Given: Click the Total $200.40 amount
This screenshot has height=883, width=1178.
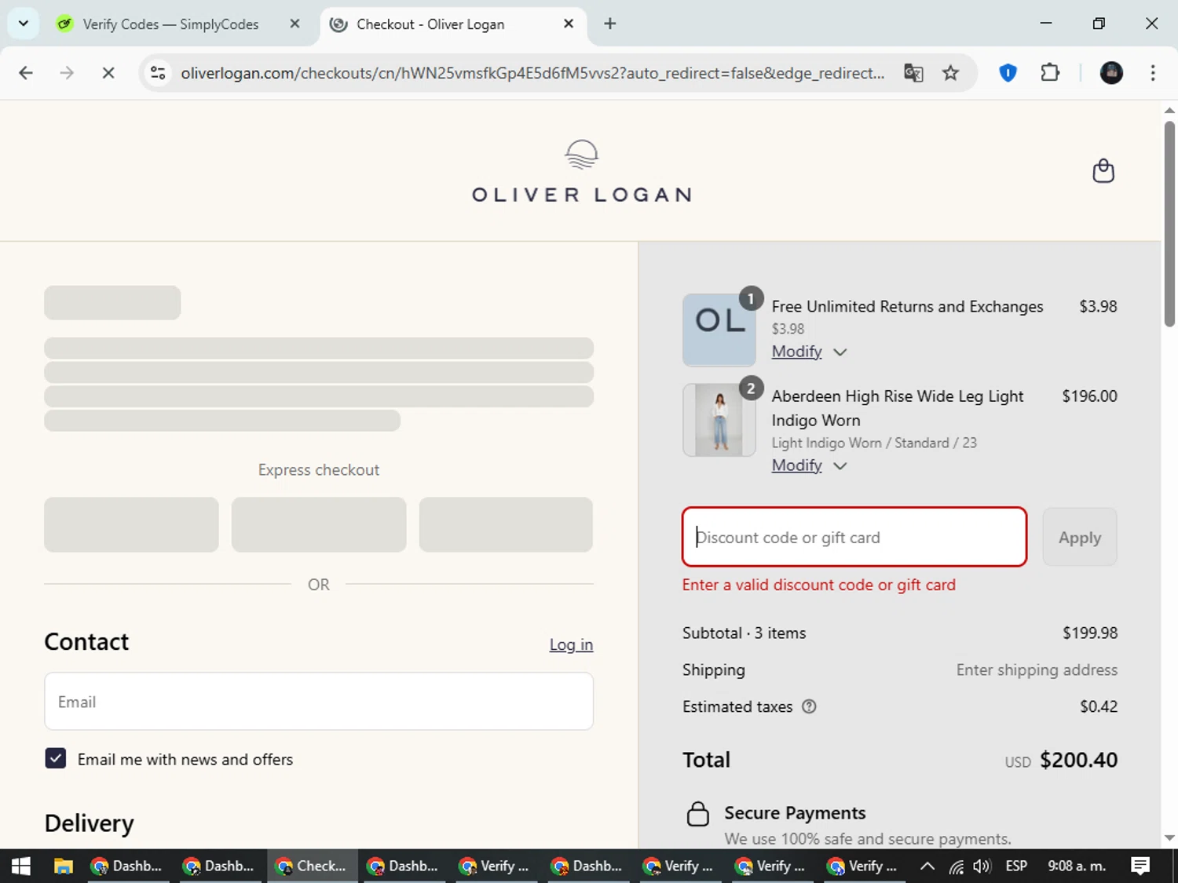Looking at the screenshot, I should point(1078,760).
